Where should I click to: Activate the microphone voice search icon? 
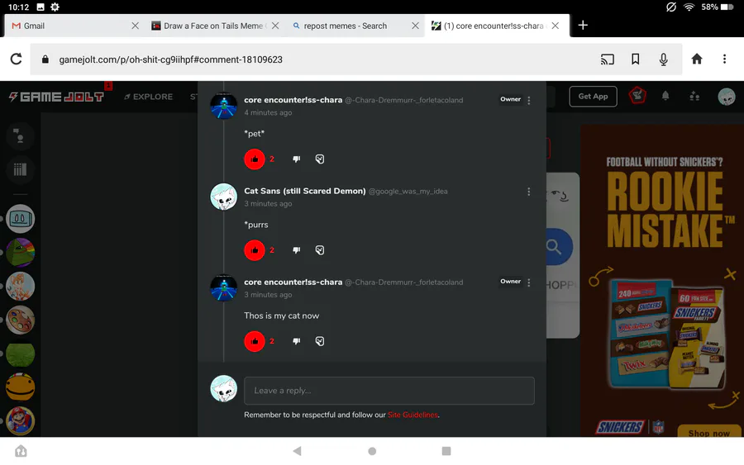[663, 59]
